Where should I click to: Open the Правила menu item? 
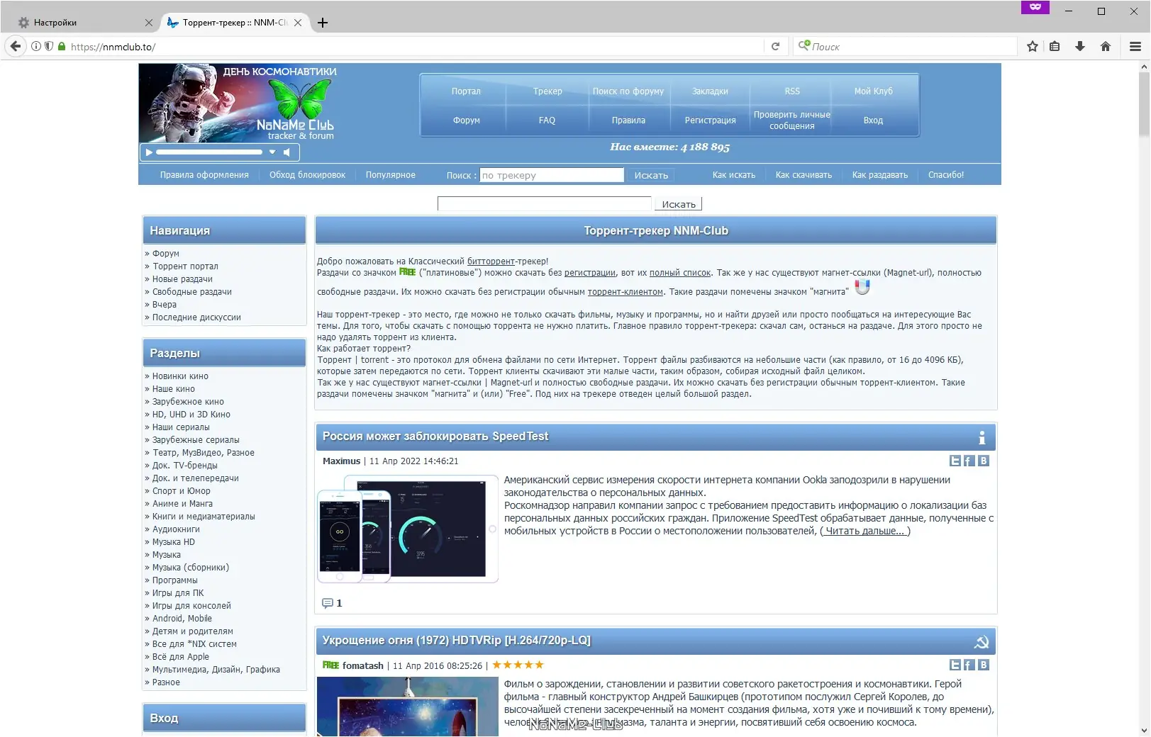[628, 120]
